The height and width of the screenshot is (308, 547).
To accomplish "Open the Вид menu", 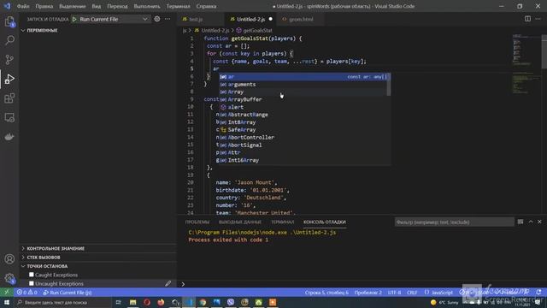I will pyautogui.click(x=97, y=6).
